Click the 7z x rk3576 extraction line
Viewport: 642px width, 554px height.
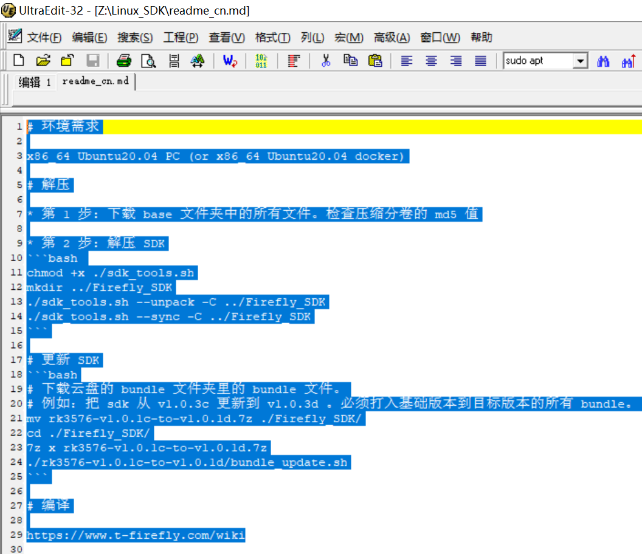[x=147, y=448]
